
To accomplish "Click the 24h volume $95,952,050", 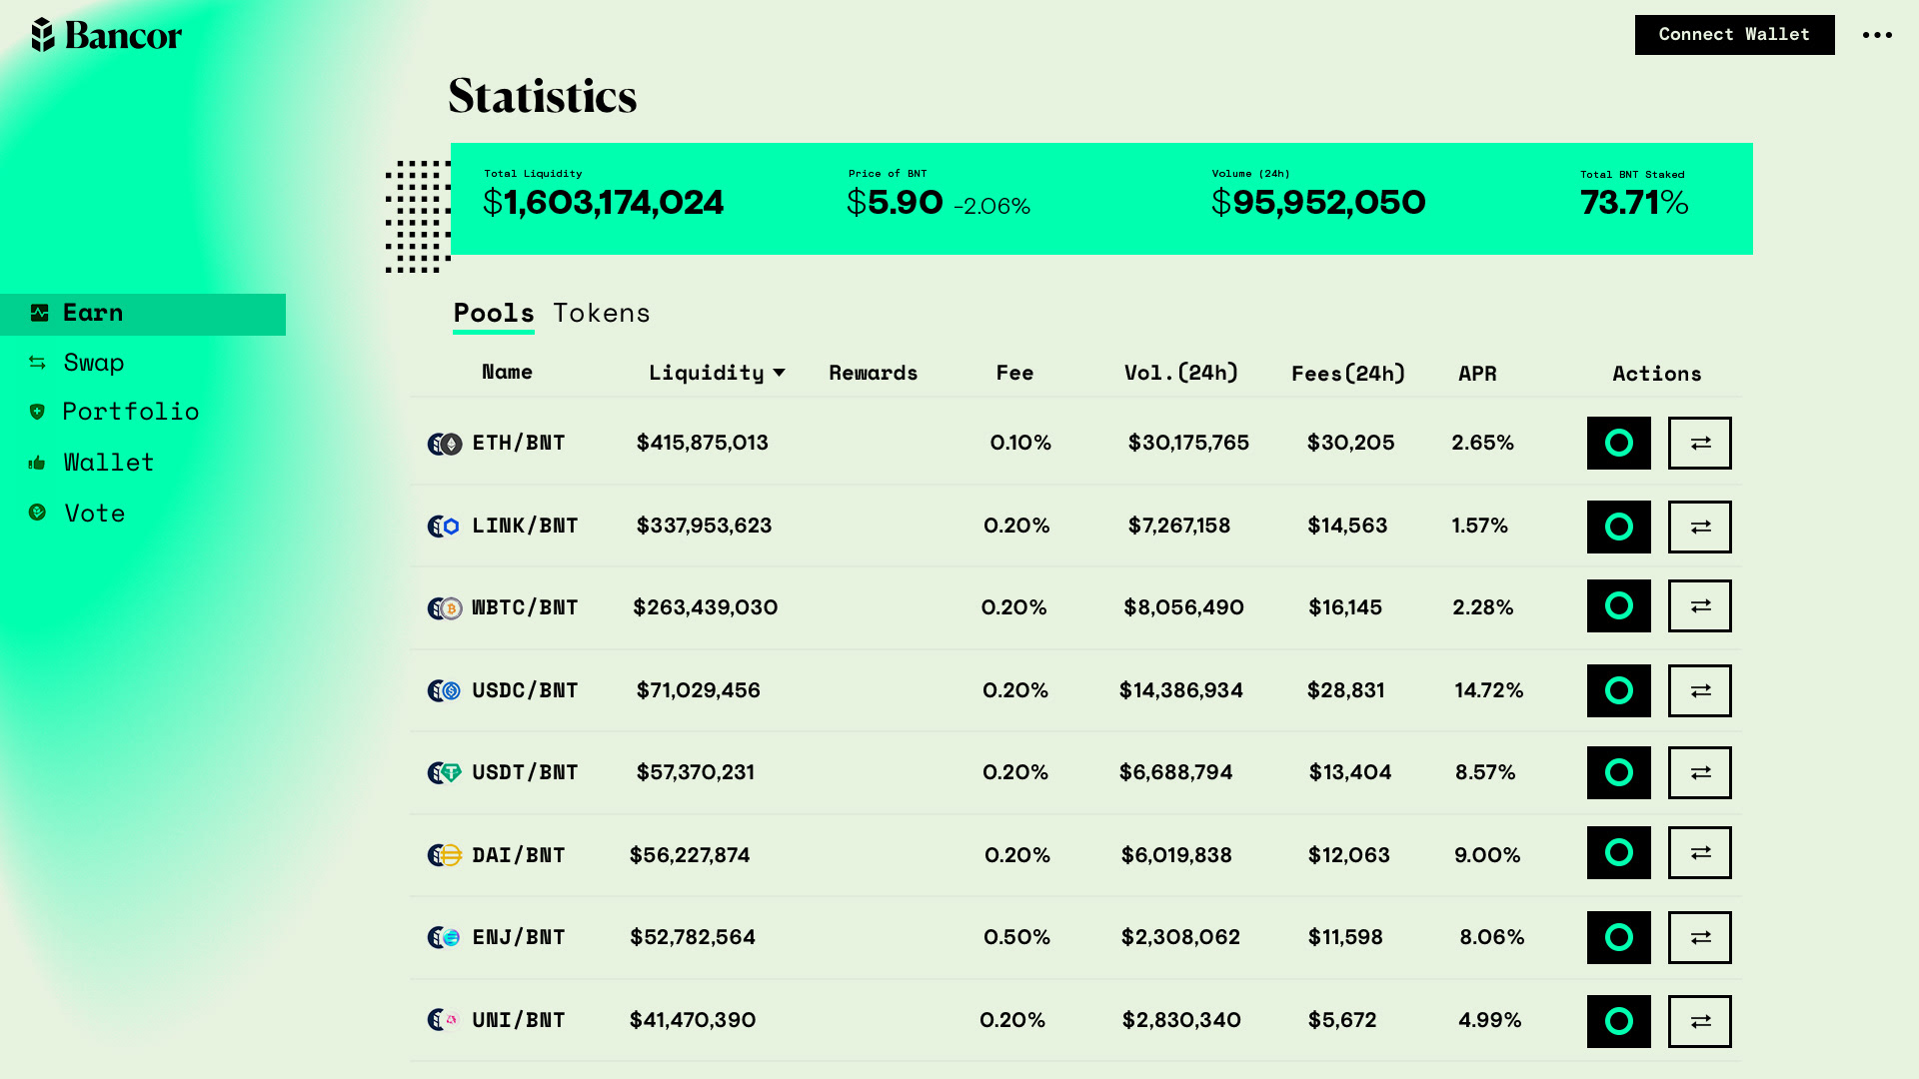I will tap(1318, 203).
